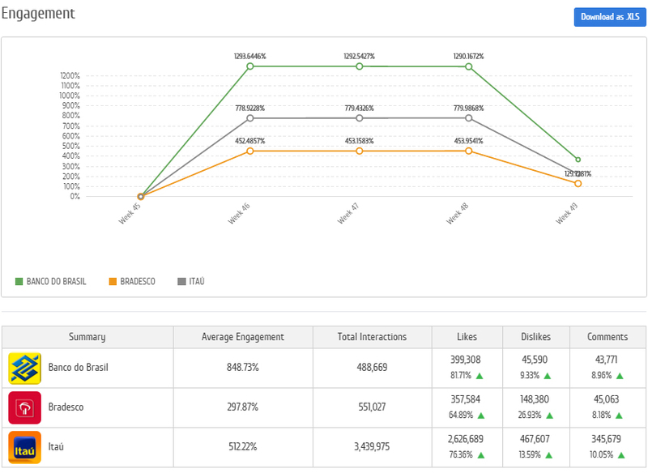648x473 pixels.
Task: Click Bradesco Week 49 data point
Action: tap(578, 183)
